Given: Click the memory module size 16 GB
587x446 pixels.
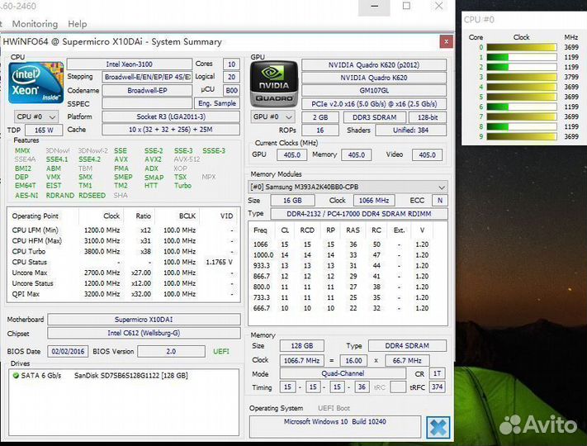Looking at the screenshot, I should tap(292, 201).
